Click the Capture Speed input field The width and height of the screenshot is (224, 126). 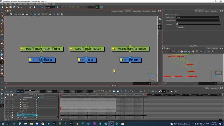pyautogui.click(x=197, y=17)
